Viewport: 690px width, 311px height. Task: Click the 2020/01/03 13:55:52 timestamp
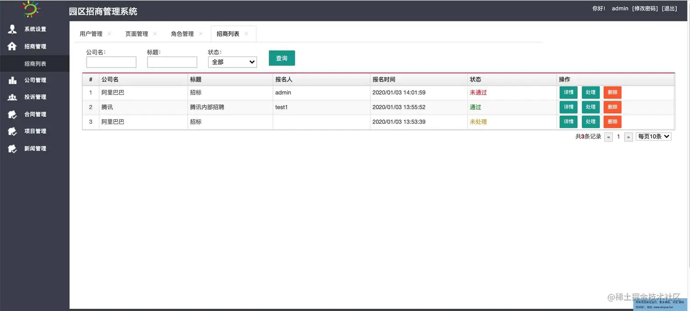[399, 107]
